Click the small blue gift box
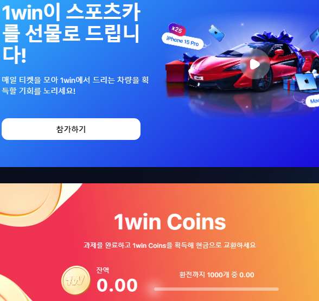The image size is (319, 301). (290, 85)
